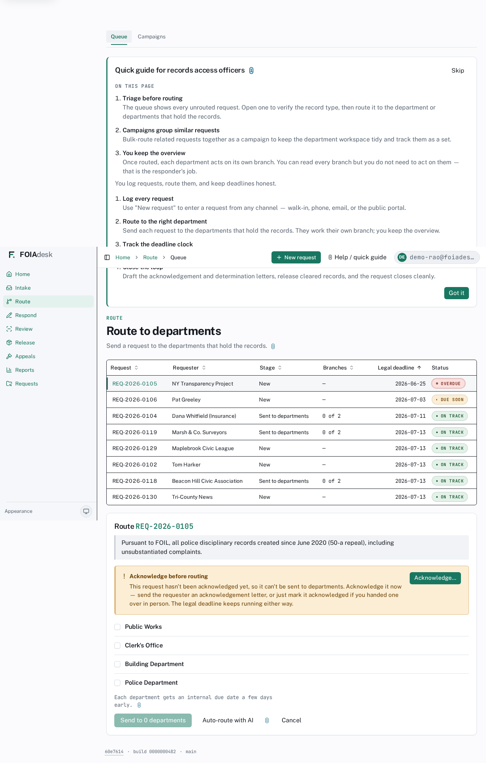Click the help icon beside Quick guide heading

(x=251, y=70)
